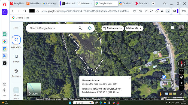
Task: Filter map by Restaurants
Action: click(113, 28)
